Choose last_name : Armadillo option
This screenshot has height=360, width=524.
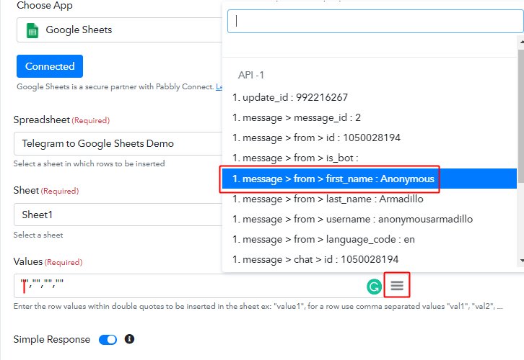[x=370, y=199]
